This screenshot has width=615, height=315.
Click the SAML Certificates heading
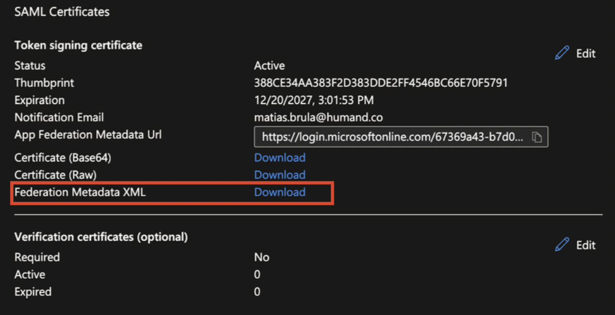[x=62, y=12]
